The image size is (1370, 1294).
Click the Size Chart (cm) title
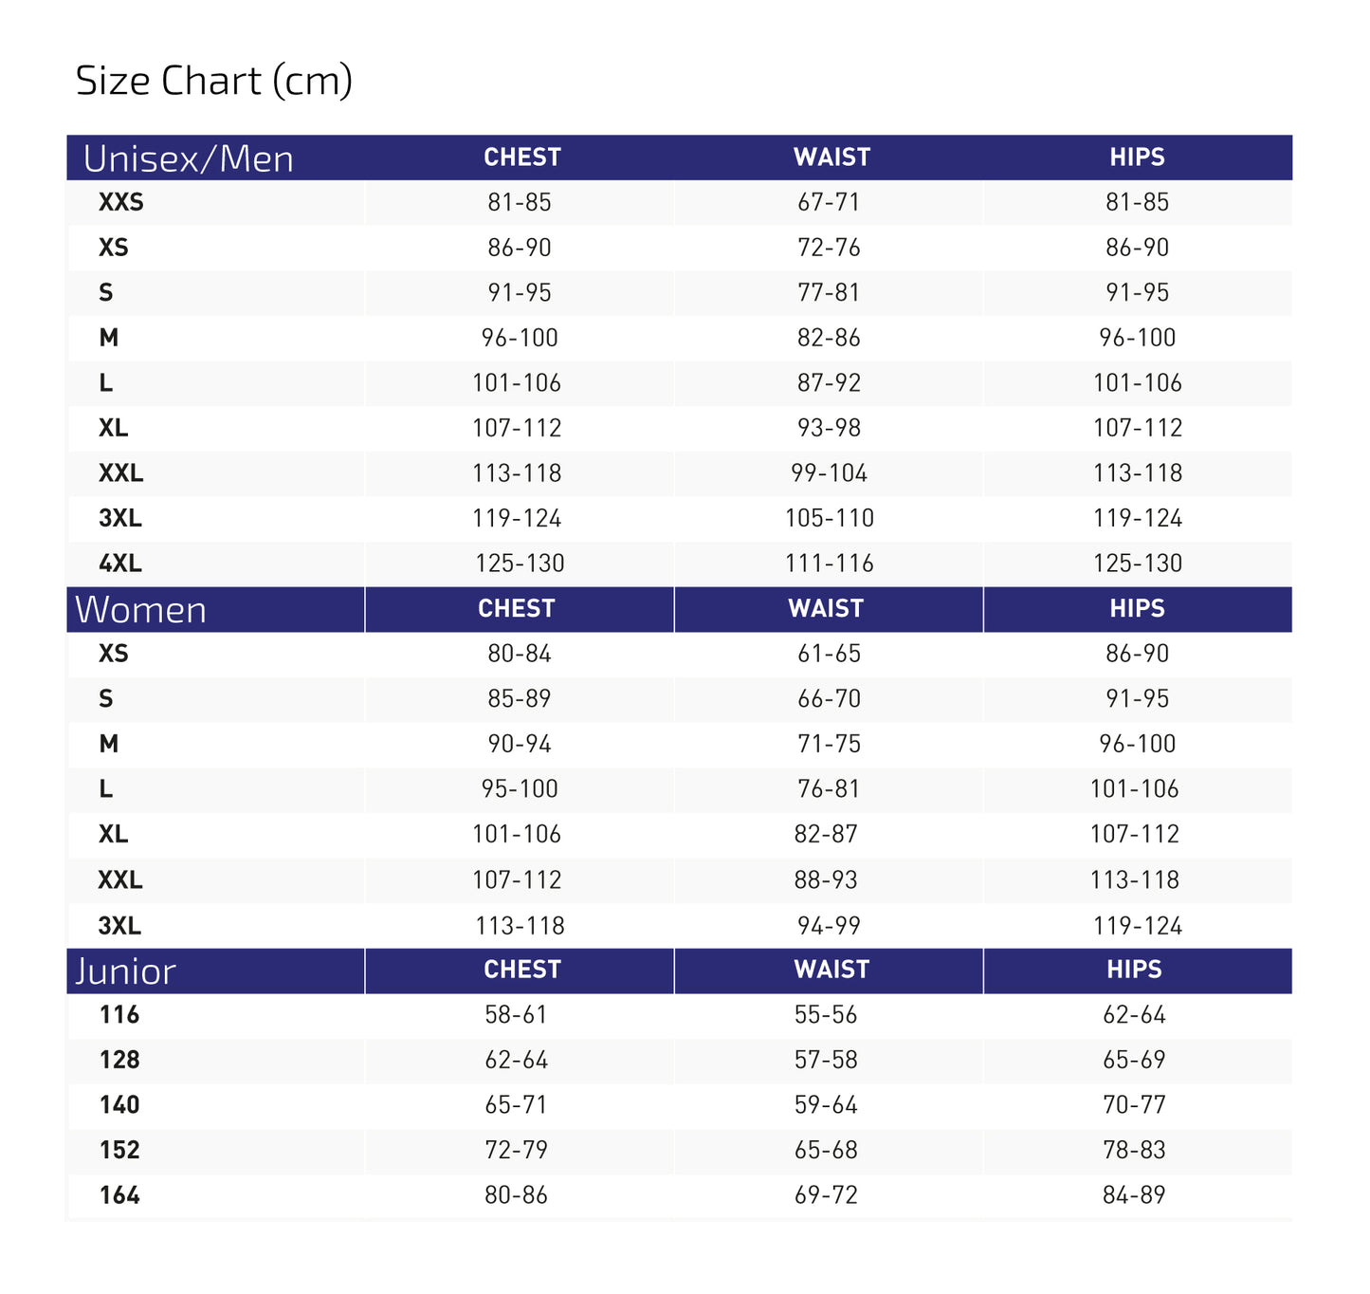[214, 82]
